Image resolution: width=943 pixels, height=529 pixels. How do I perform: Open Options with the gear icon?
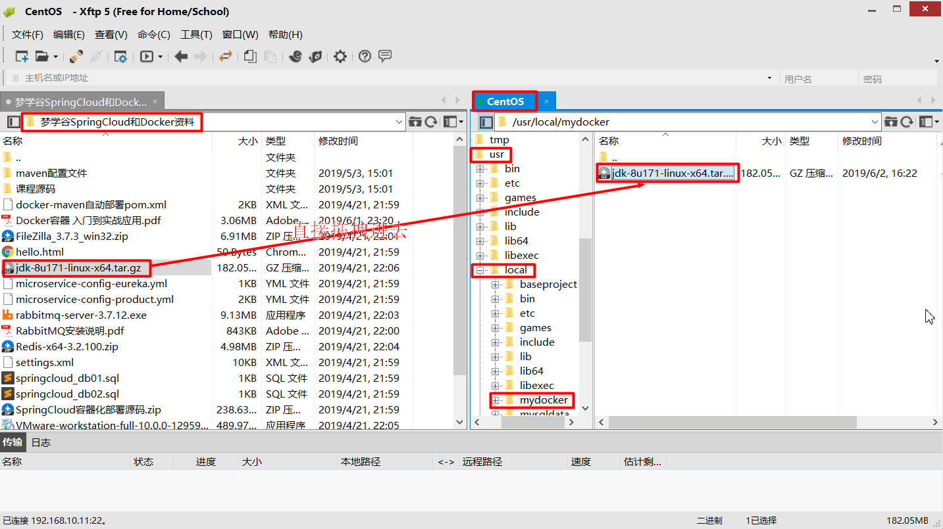click(x=340, y=57)
